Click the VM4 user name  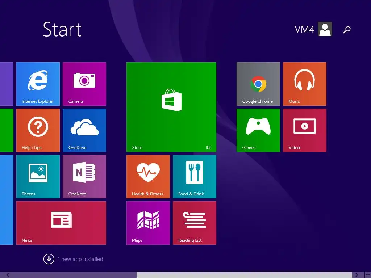click(x=304, y=30)
